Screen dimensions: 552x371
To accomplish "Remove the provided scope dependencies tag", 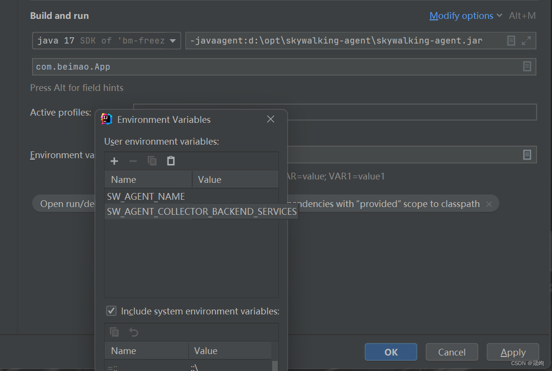I will 489,204.
